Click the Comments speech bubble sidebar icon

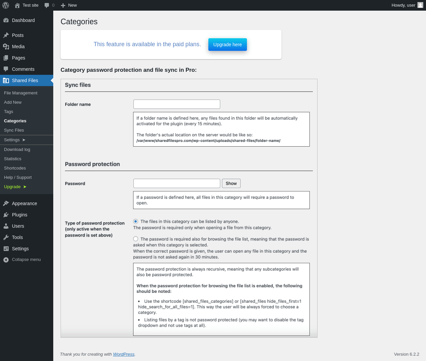click(x=6, y=69)
